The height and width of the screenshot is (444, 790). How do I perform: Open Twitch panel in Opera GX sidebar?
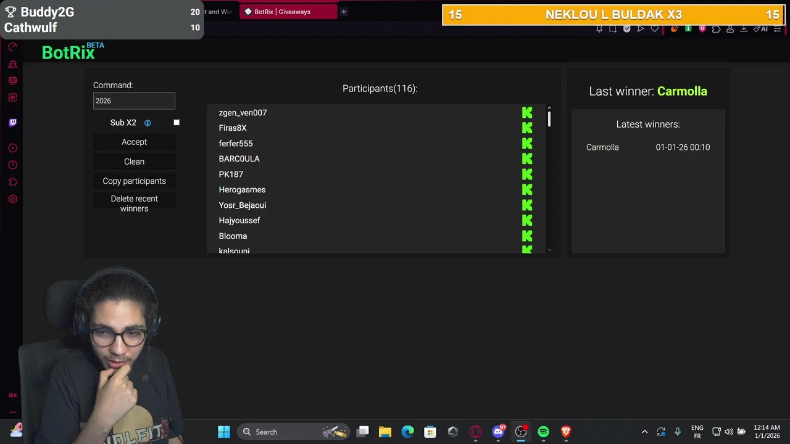pyautogui.click(x=12, y=123)
